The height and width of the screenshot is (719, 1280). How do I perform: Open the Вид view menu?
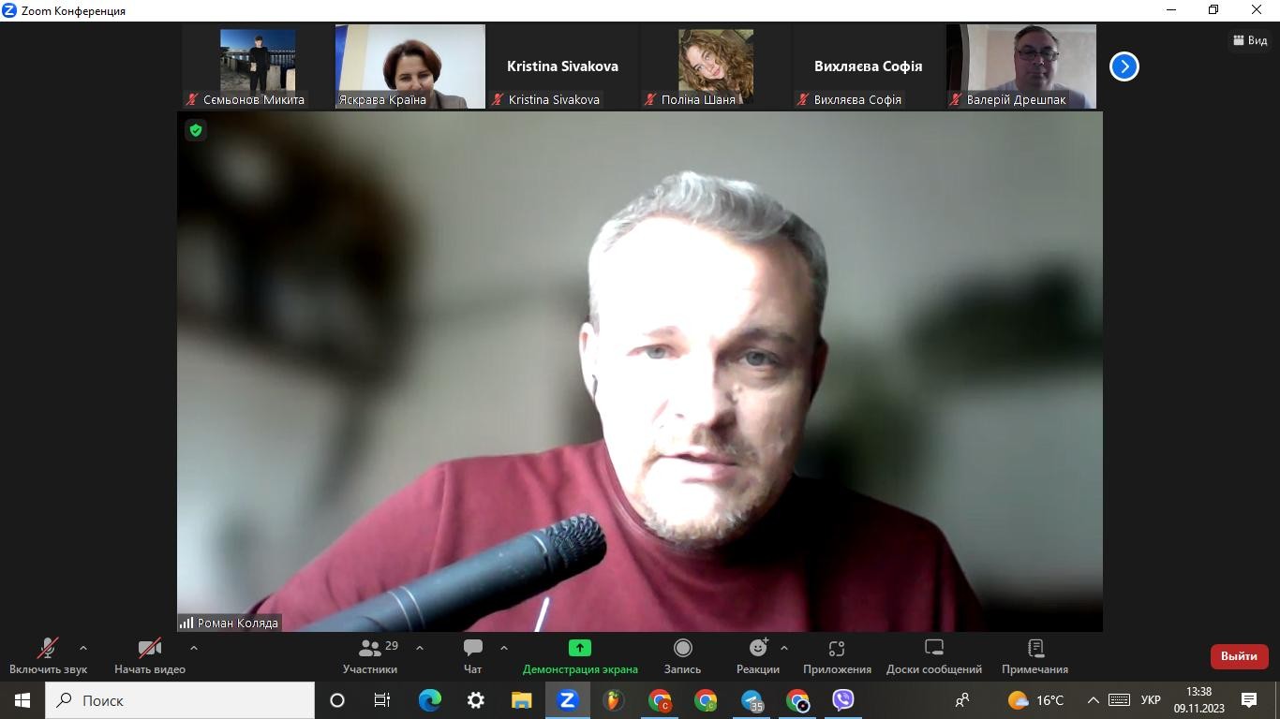[1250, 40]
